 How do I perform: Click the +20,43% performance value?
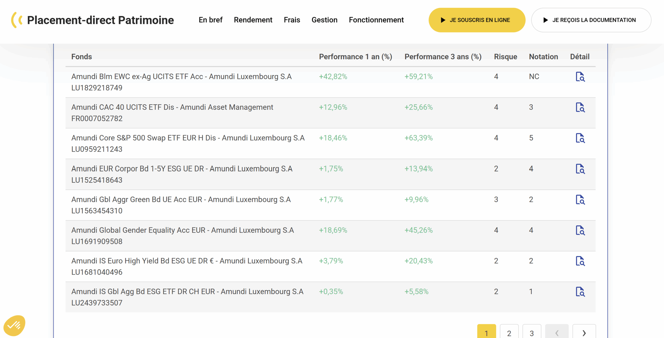point(419,261)
